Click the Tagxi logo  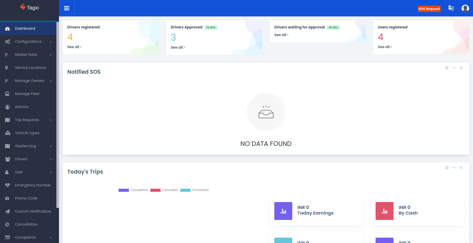pyautogui.click(x=29, y=8)
